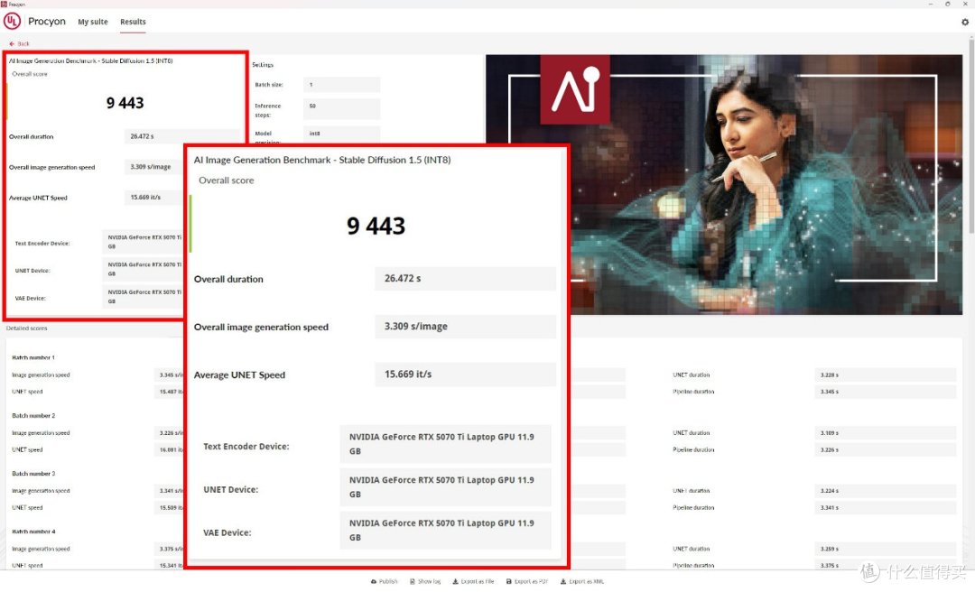
Task: Click Batch 3 UNET speed value 15.509
Action: pyautogui.click(x=170, y=507)
